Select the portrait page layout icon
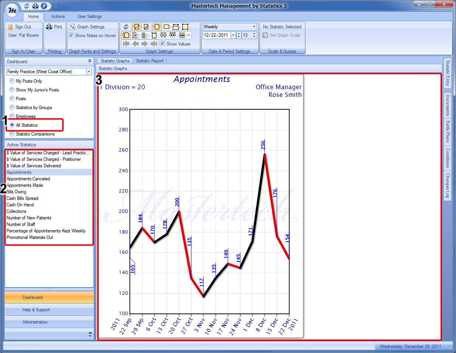Screen dimensions: 456x353 click(x=156, y=27)
